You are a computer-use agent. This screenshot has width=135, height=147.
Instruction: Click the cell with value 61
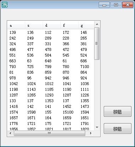65,61
